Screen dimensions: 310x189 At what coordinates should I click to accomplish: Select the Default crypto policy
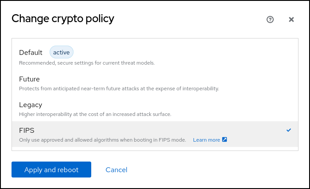[31, 53]
